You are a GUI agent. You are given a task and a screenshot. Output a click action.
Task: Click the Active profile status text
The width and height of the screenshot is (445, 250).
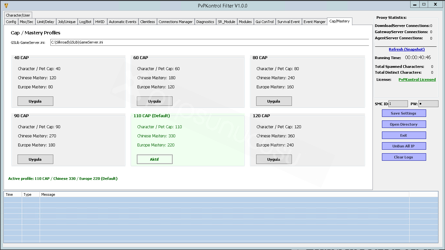pos(63,179)
